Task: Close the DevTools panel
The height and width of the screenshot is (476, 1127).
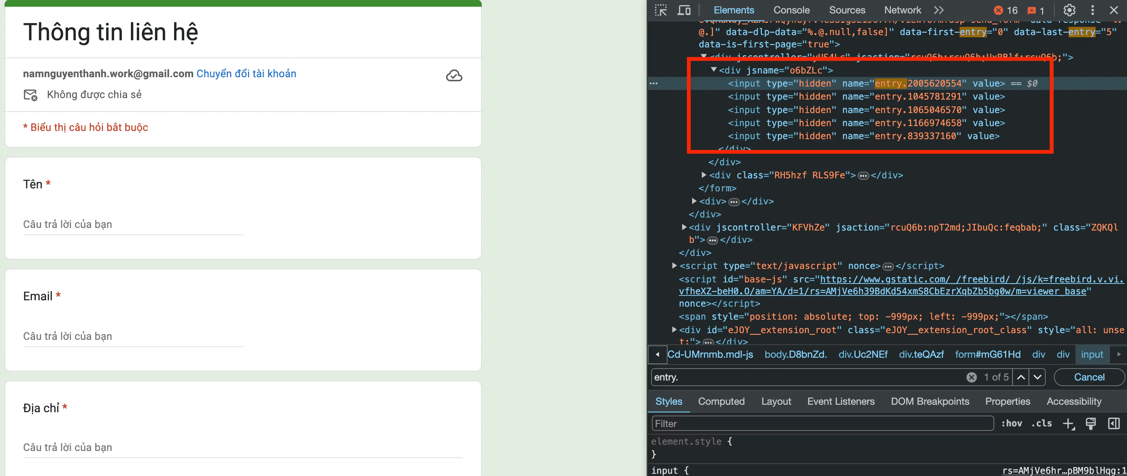Action: pos(1114,10)
